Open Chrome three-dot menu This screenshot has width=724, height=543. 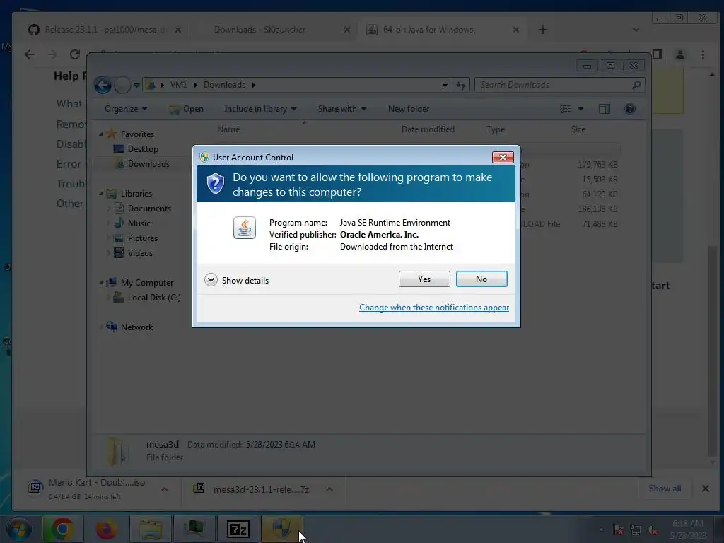point(703,54)
